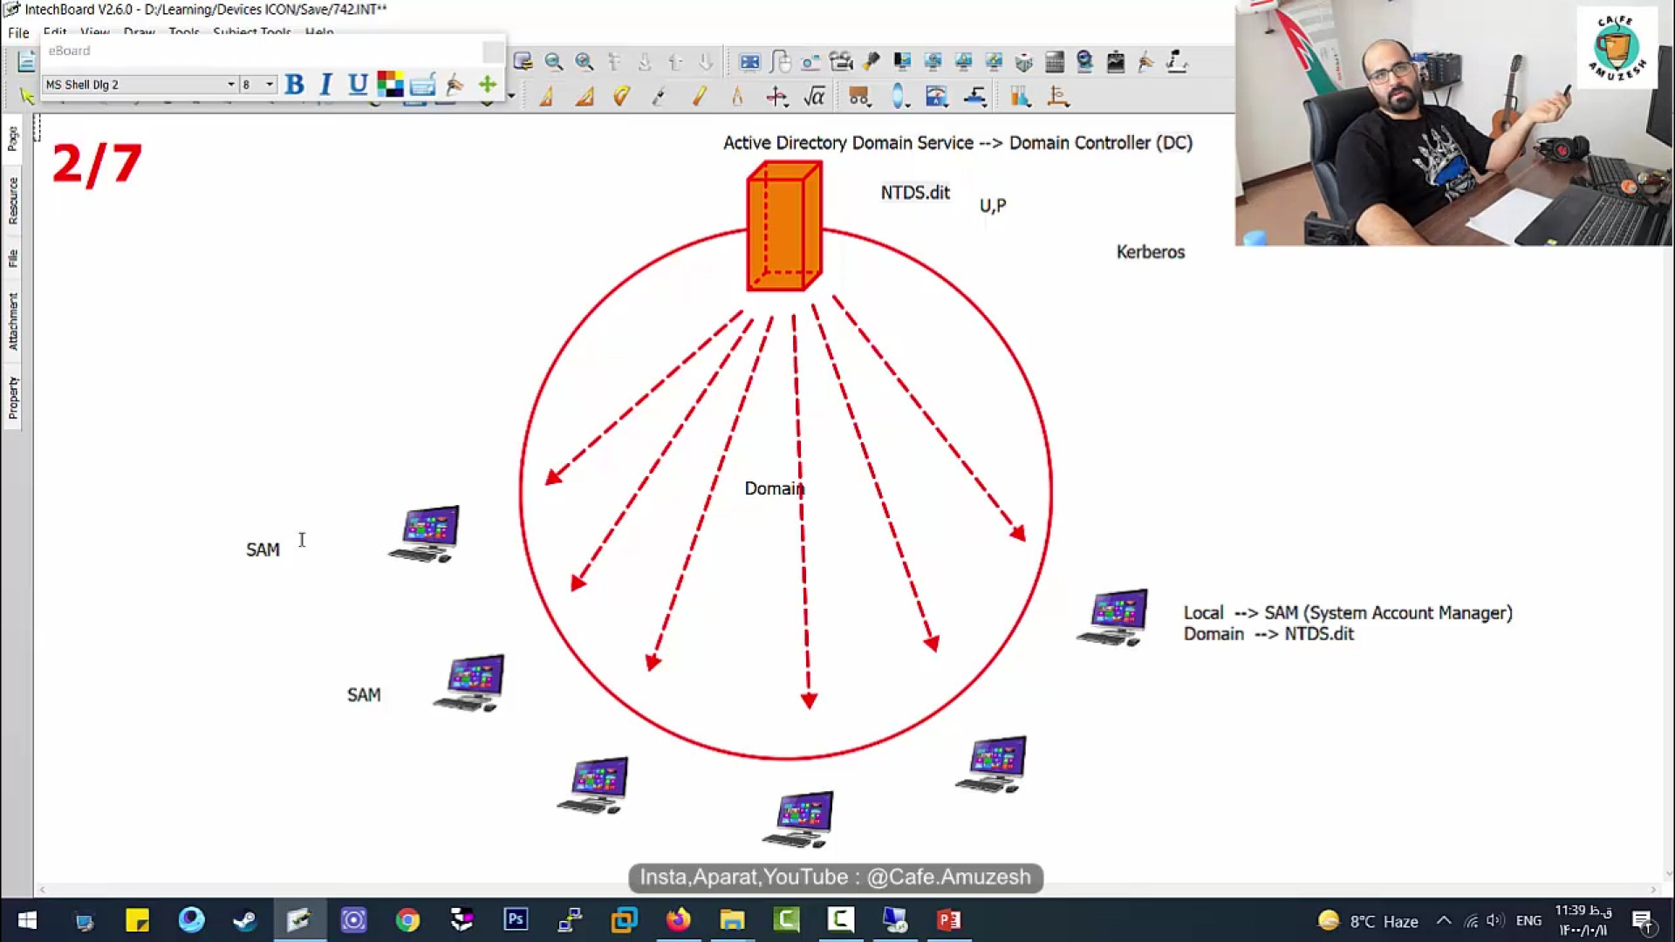Image resolution: width=1675 pixels, height=942 pixels.
Task: Click the handwriting pen icon in eBoard
Action: point(455,85)
